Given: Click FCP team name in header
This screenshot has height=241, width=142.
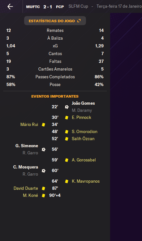Looking at the screenshot, I should tap(60, 7).
